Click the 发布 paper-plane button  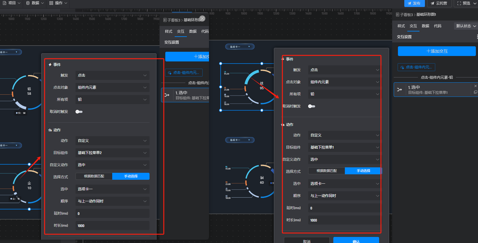[414, 3]
